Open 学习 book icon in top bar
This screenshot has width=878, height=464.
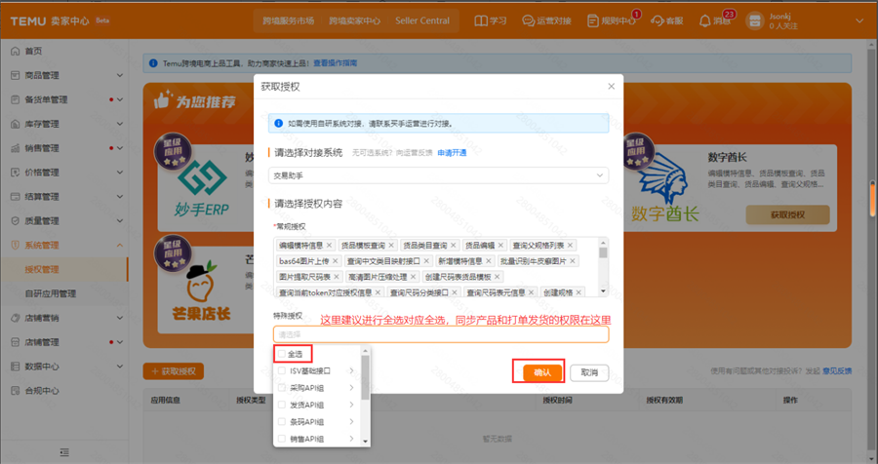click(x=481, y=20)
